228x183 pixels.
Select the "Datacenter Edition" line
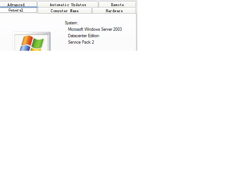(x=83, y=36)
